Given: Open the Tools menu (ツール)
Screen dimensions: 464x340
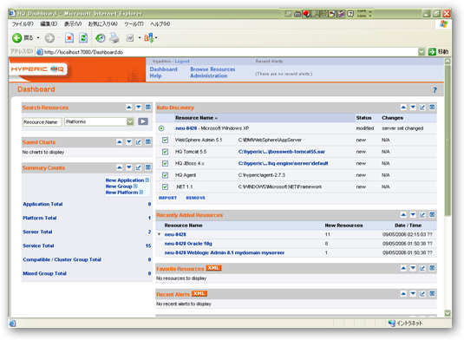Looking at the screenshot, I should tap(134, 24).
